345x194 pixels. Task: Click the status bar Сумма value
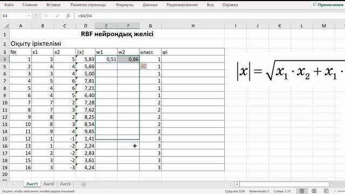(x=282, y=191)
